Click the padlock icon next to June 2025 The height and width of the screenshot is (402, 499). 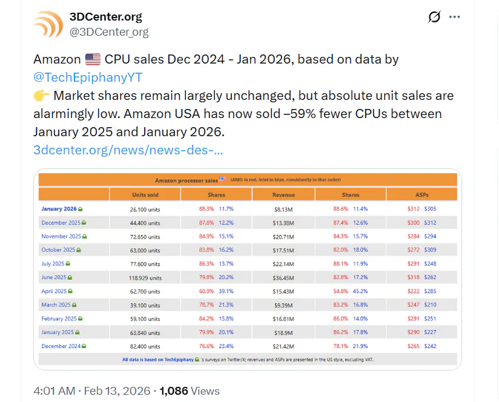[70, 277]
